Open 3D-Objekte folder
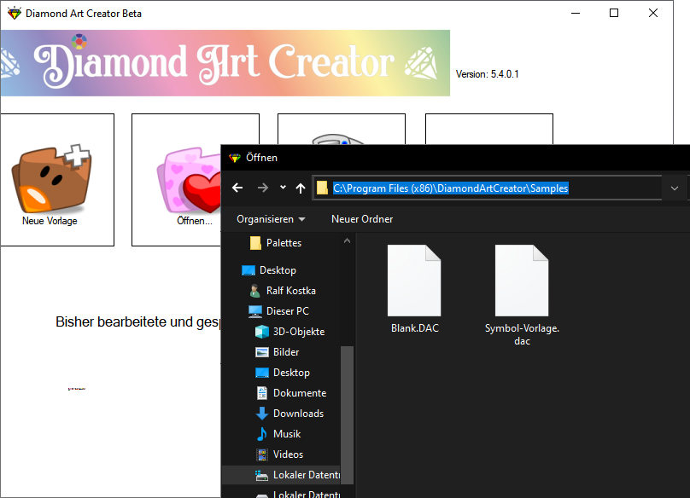The height and width of the screenshot is (498, 690). 290,332
